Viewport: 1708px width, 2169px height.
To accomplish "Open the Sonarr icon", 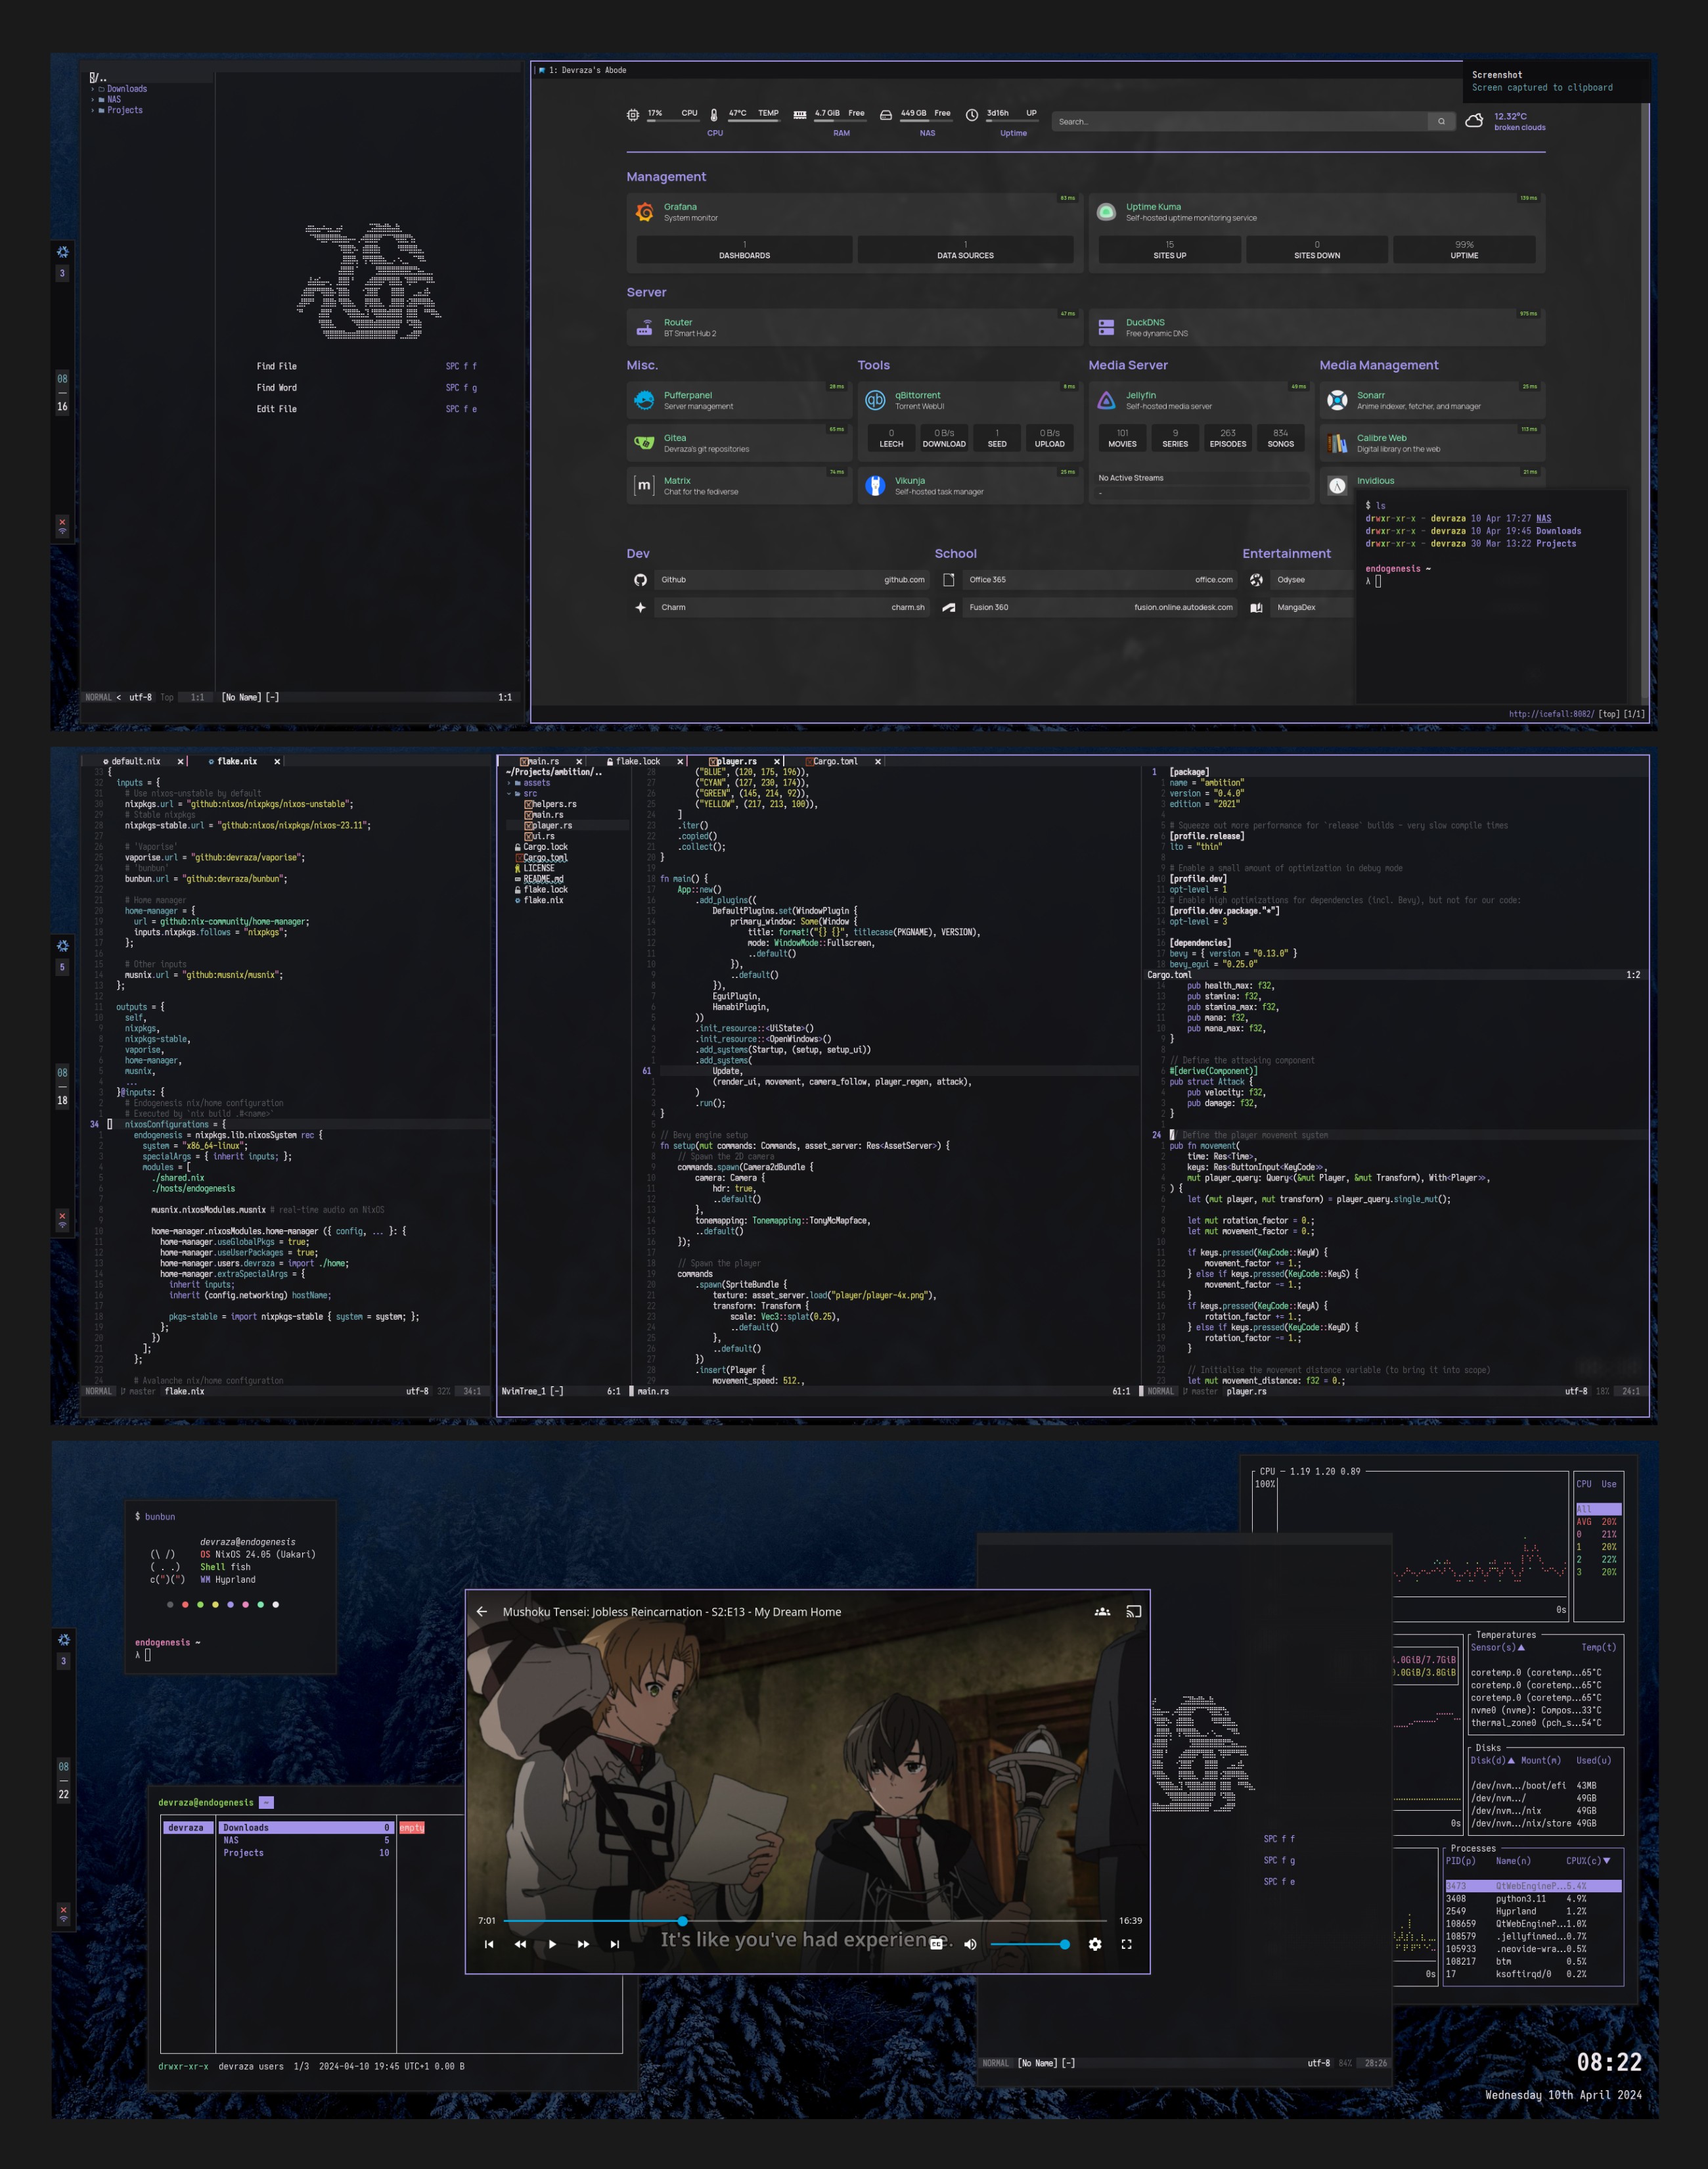I will [x=1337, y=400].
